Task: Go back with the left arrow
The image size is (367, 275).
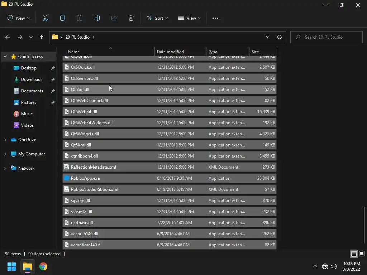Action: pyautogui.click(x=8, y=37)
